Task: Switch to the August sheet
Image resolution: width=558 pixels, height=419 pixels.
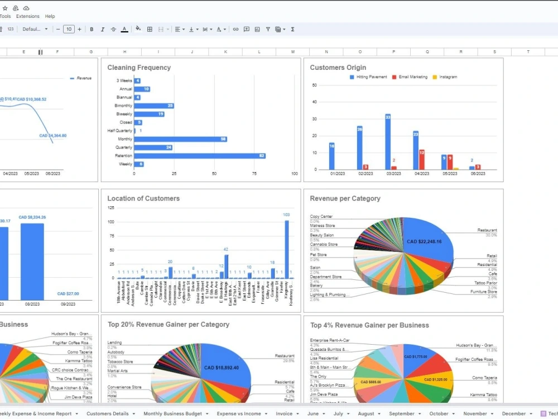Action: pyautogui.click(x=366, y=413)
